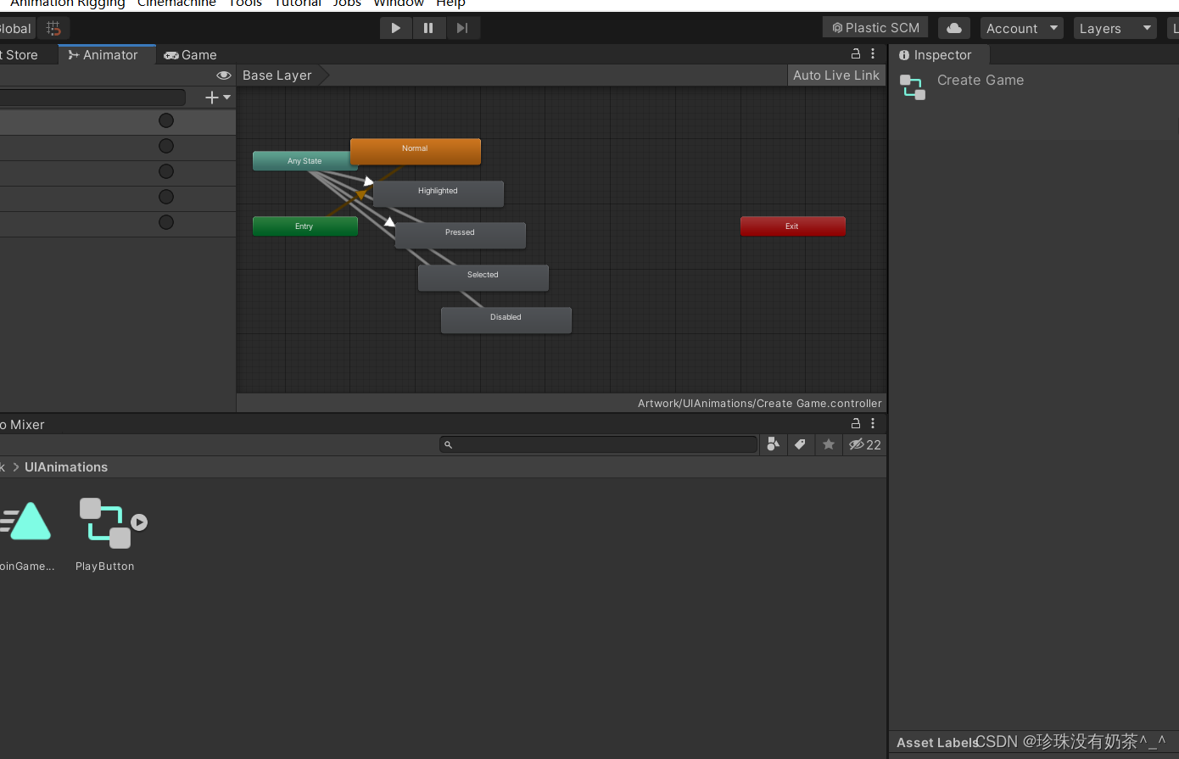Lock the Project window with the lock icon
The width and height of the screenshot is (1179, 759).
(x=856, y=423)
